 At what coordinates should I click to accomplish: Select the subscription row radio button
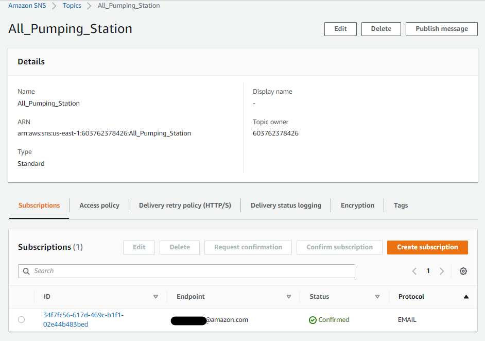click(21, 319)
